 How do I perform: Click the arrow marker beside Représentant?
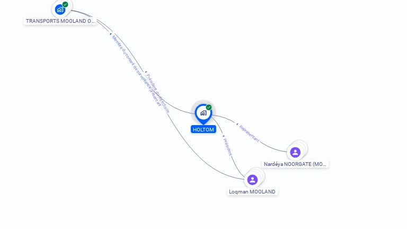237,125
